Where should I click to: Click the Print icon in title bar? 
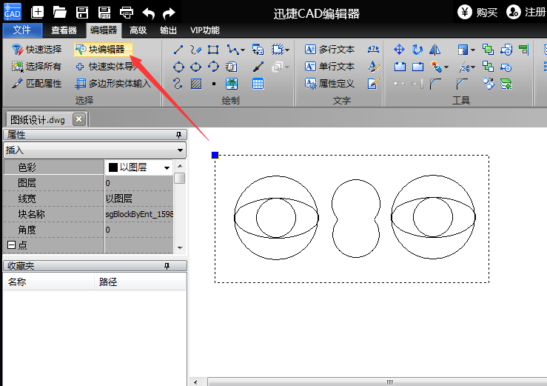pyautogui.click(x=127, y=12)
